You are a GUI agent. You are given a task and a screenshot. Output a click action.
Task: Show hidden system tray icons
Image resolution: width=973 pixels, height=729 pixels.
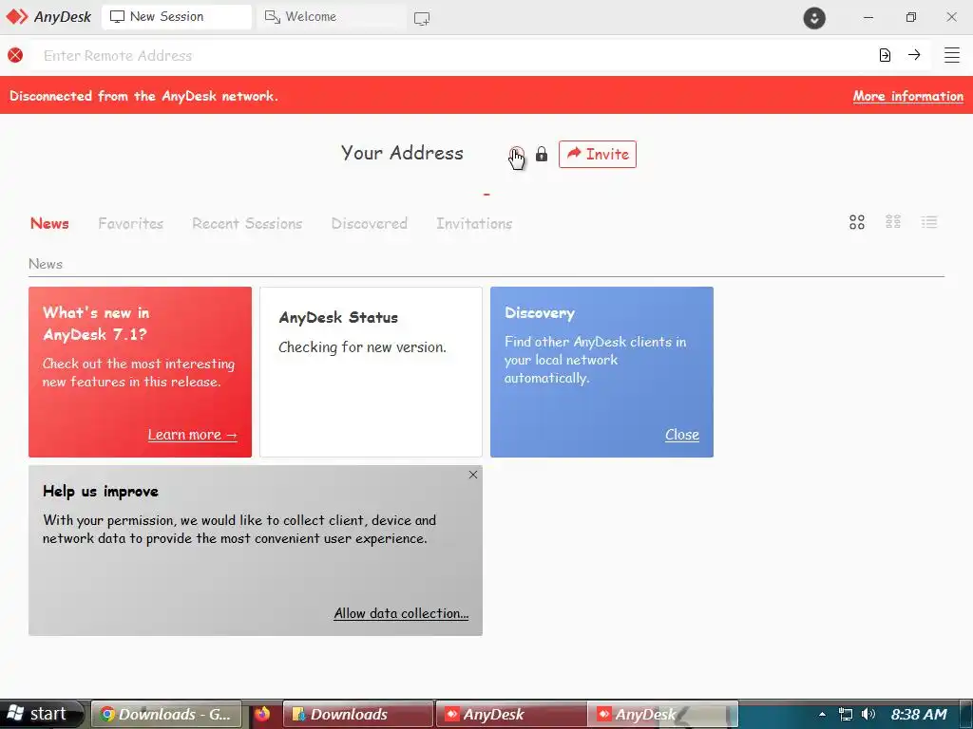tap(822, 714)
